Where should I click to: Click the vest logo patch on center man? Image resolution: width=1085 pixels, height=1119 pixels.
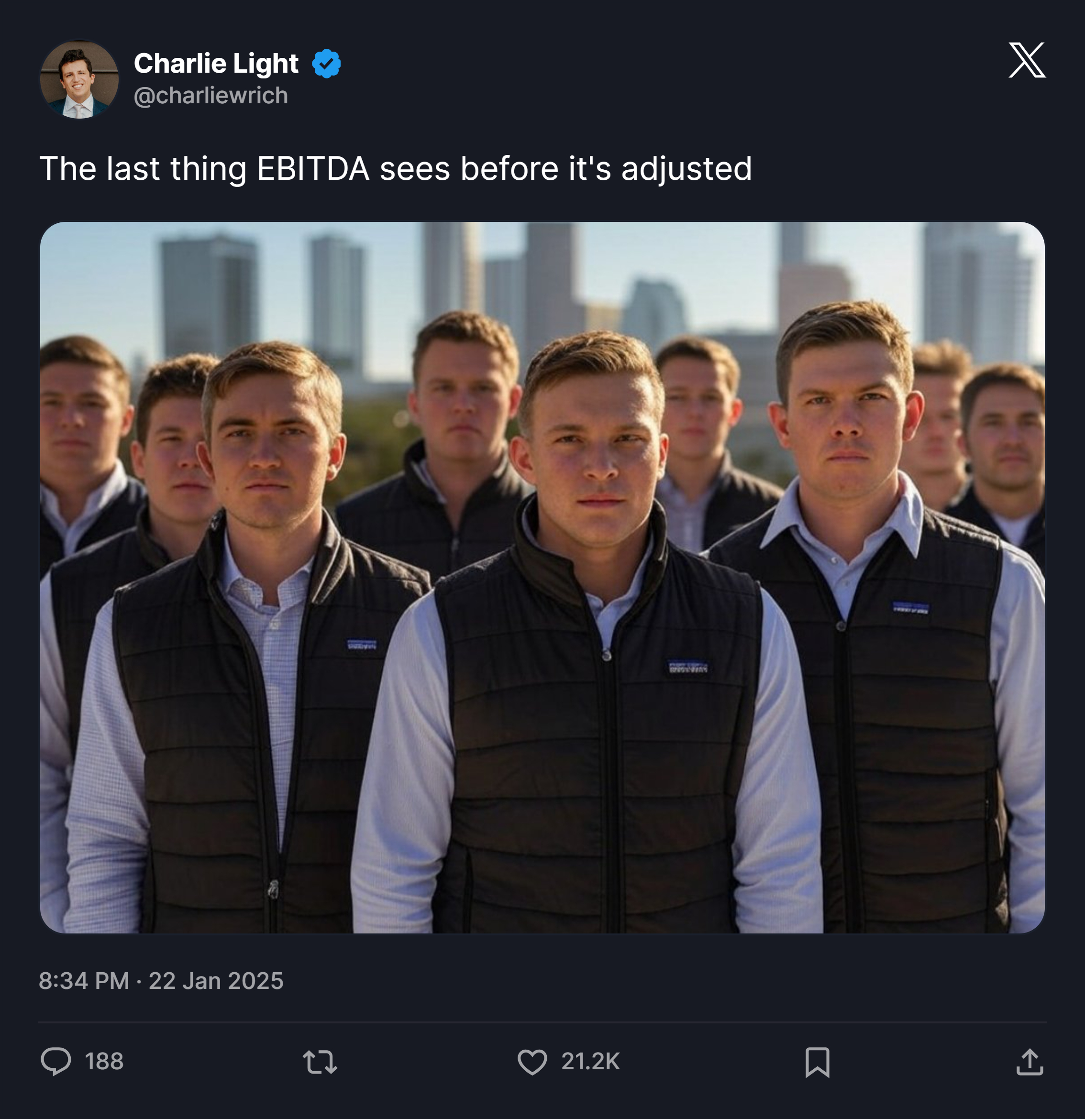688,667
